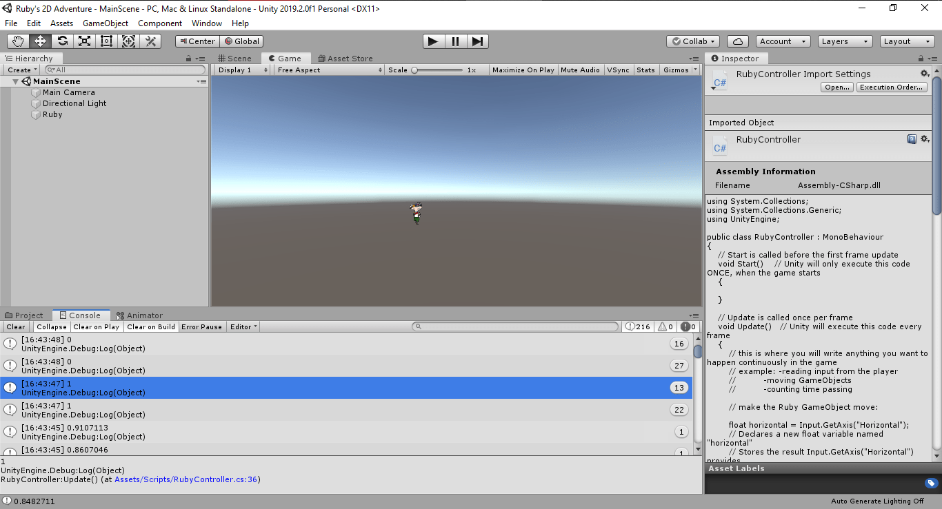Image resolution: width=942 pixels, height=509 pixels.
Task: Open the Console Editor dropdown
Action: 243,326
